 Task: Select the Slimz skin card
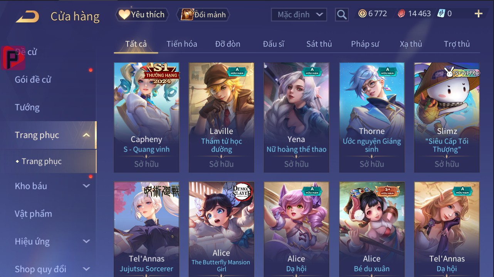pyautogui.click(x=447, y=117)
